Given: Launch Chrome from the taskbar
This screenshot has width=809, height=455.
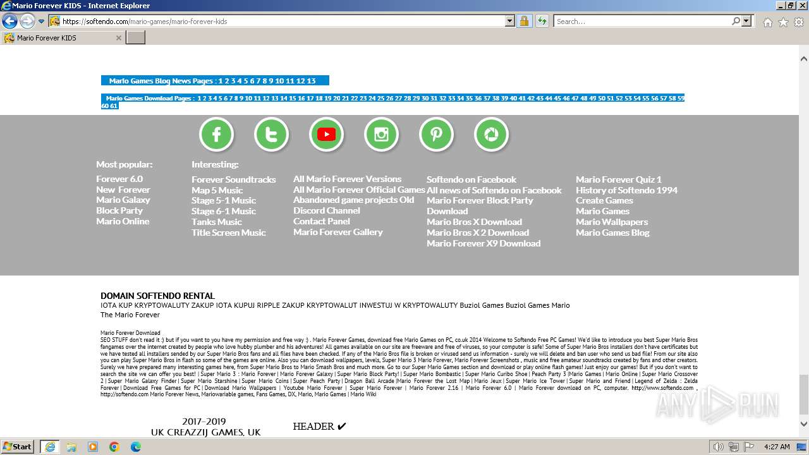Looking at the screenshot, I should [x=114, y=447].
